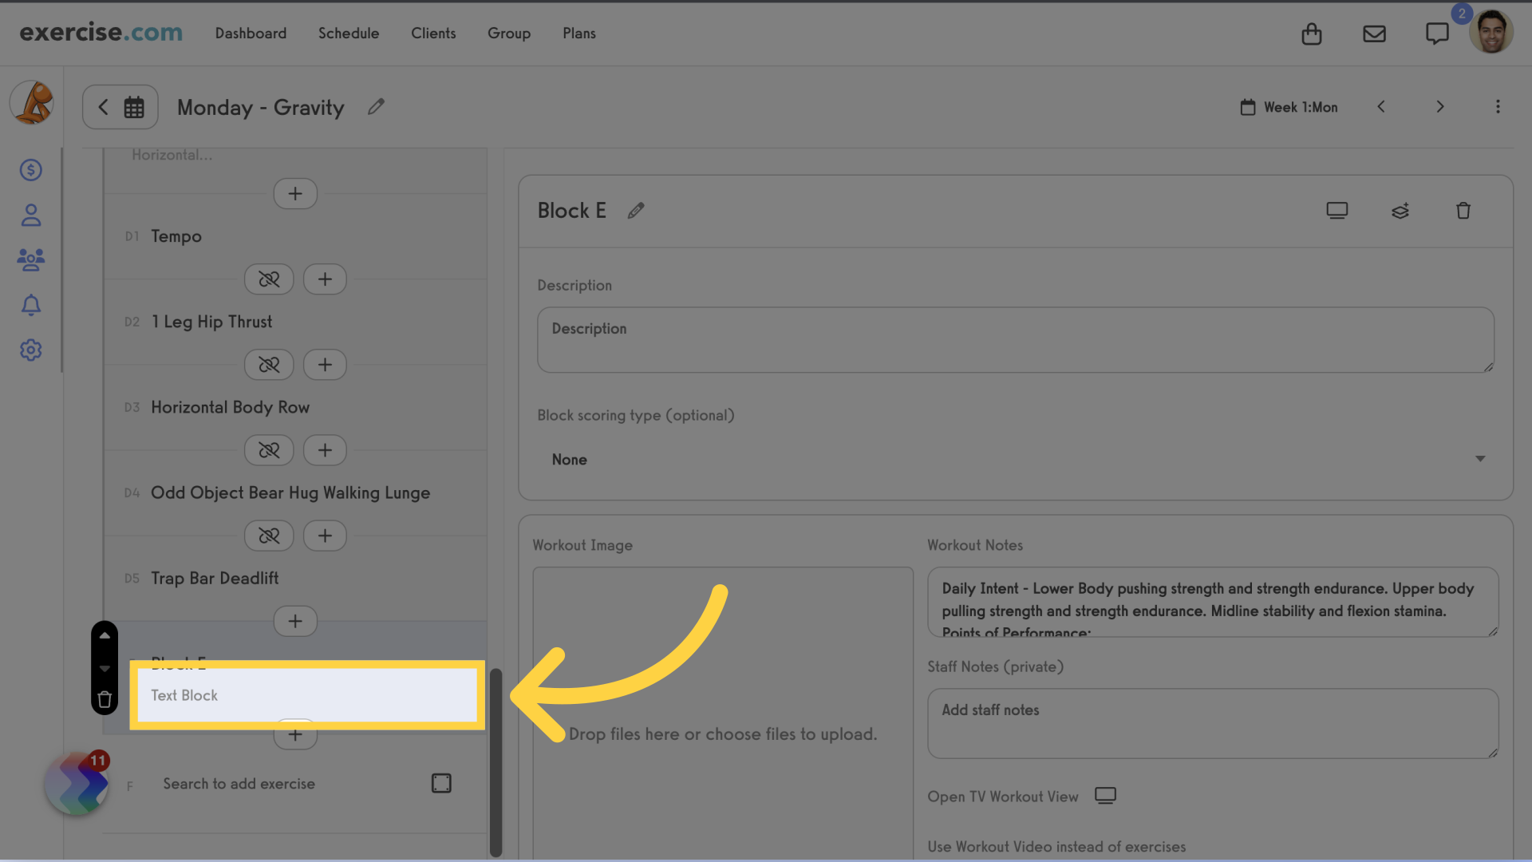Toggle visibility on D1 Tempo exercise
The height and width of the screenshot is (862, 1532).
pyautogui.click(x=268, y=278)
